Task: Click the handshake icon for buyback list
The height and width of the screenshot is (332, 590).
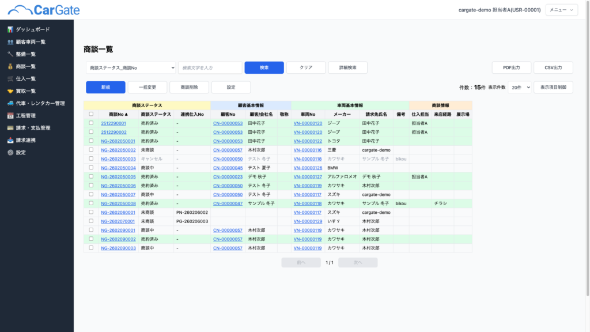Action: [10, 91]
